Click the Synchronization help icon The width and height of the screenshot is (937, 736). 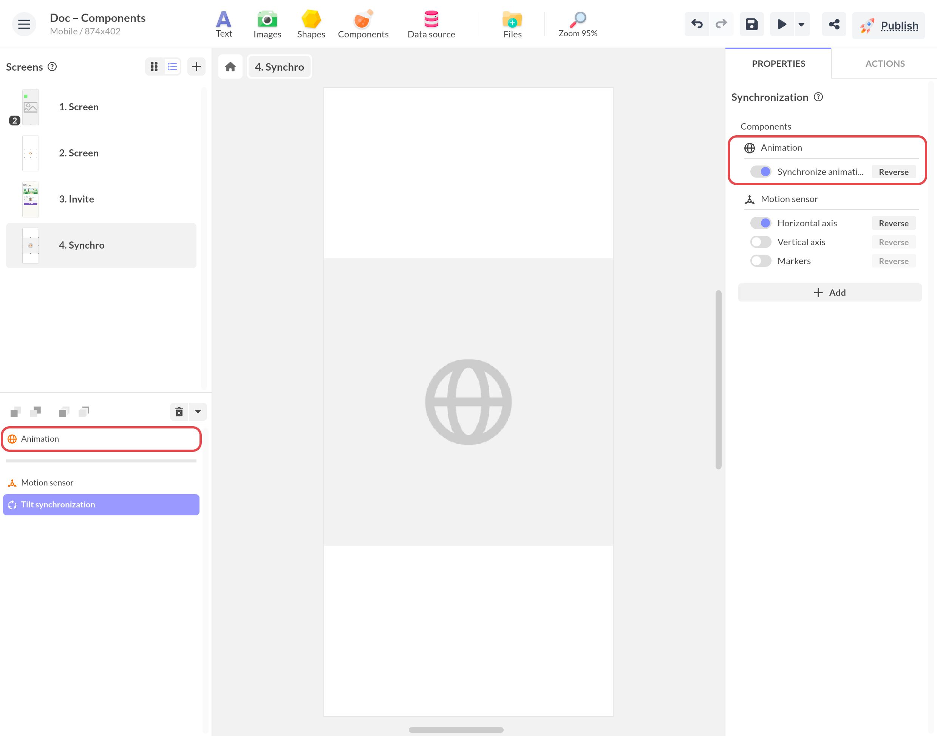pos(818,97)
